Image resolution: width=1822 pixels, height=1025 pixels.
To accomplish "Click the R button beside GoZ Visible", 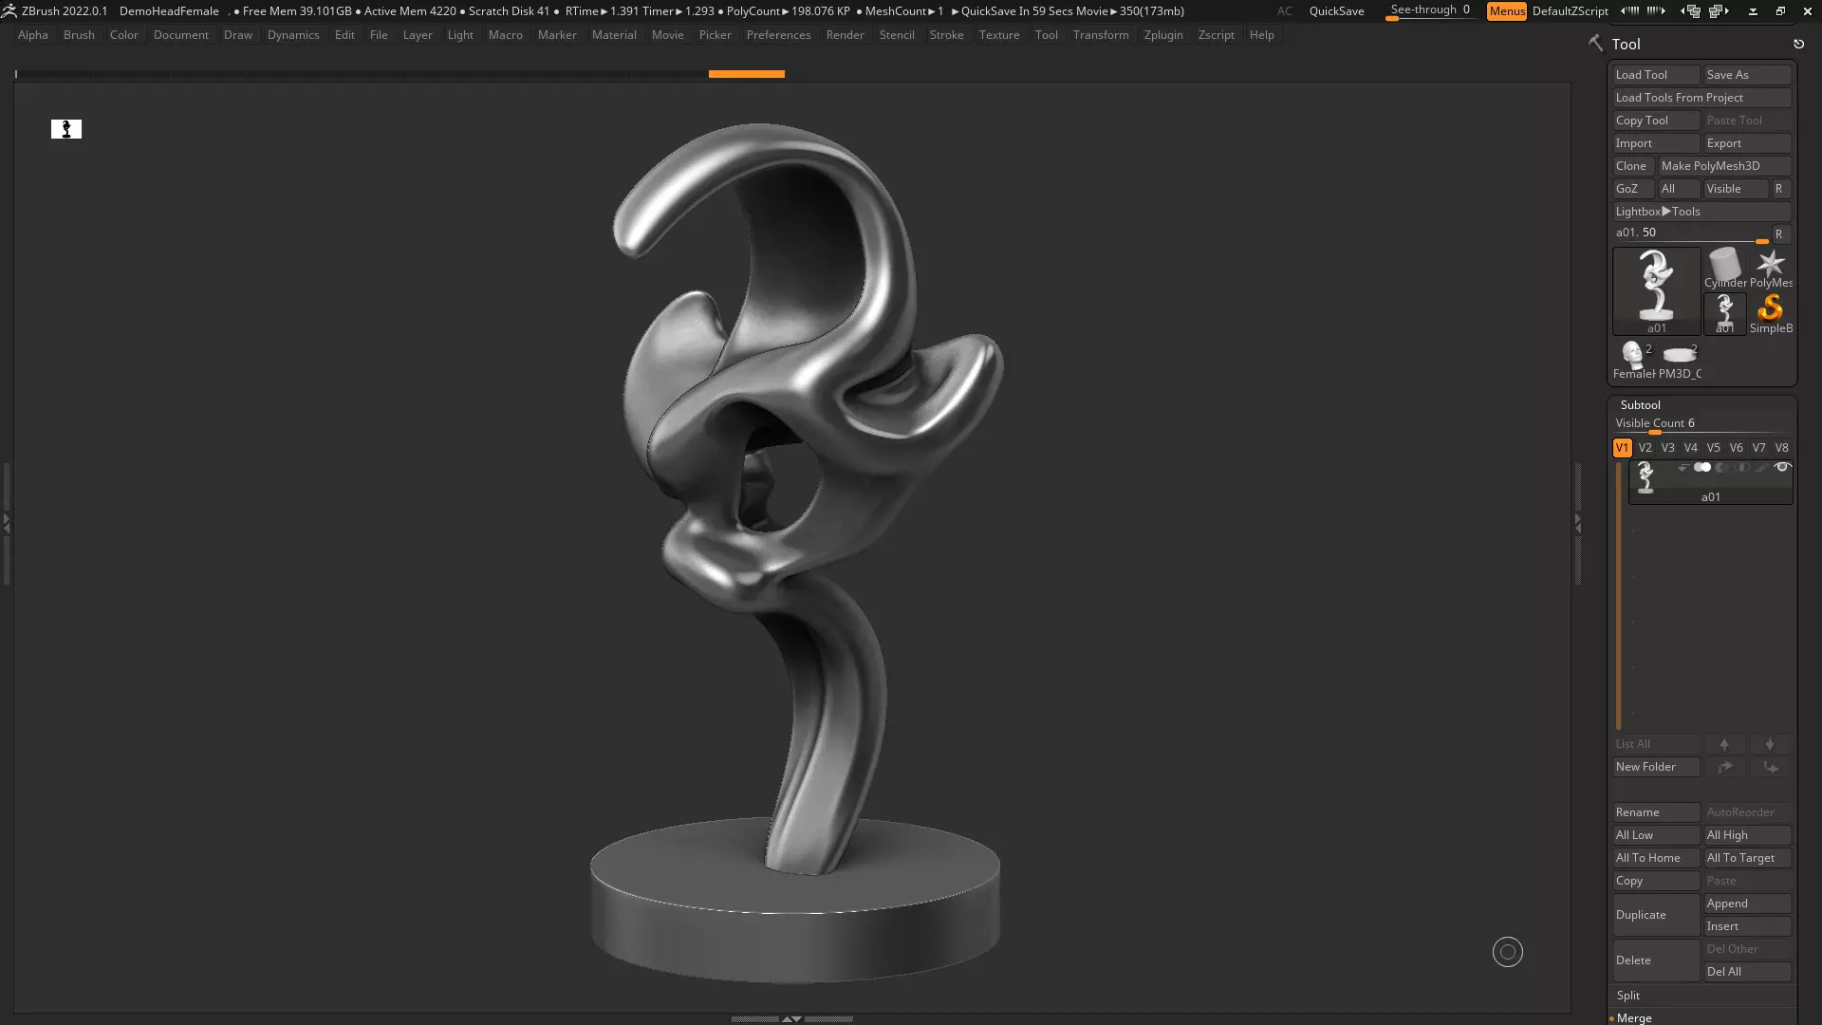I will pyautogui.click(x=1779, y=189).
